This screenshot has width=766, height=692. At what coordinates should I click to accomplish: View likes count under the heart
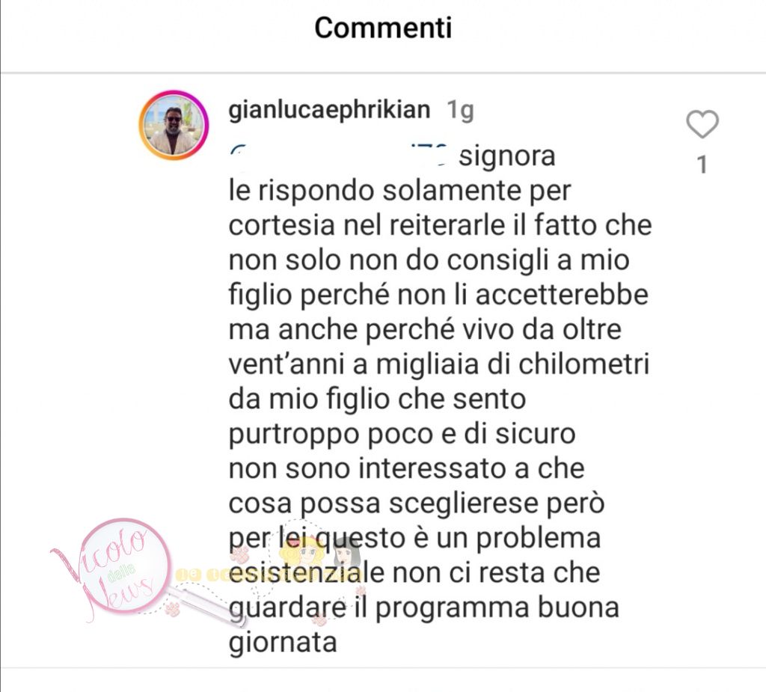tap(702, 165)
